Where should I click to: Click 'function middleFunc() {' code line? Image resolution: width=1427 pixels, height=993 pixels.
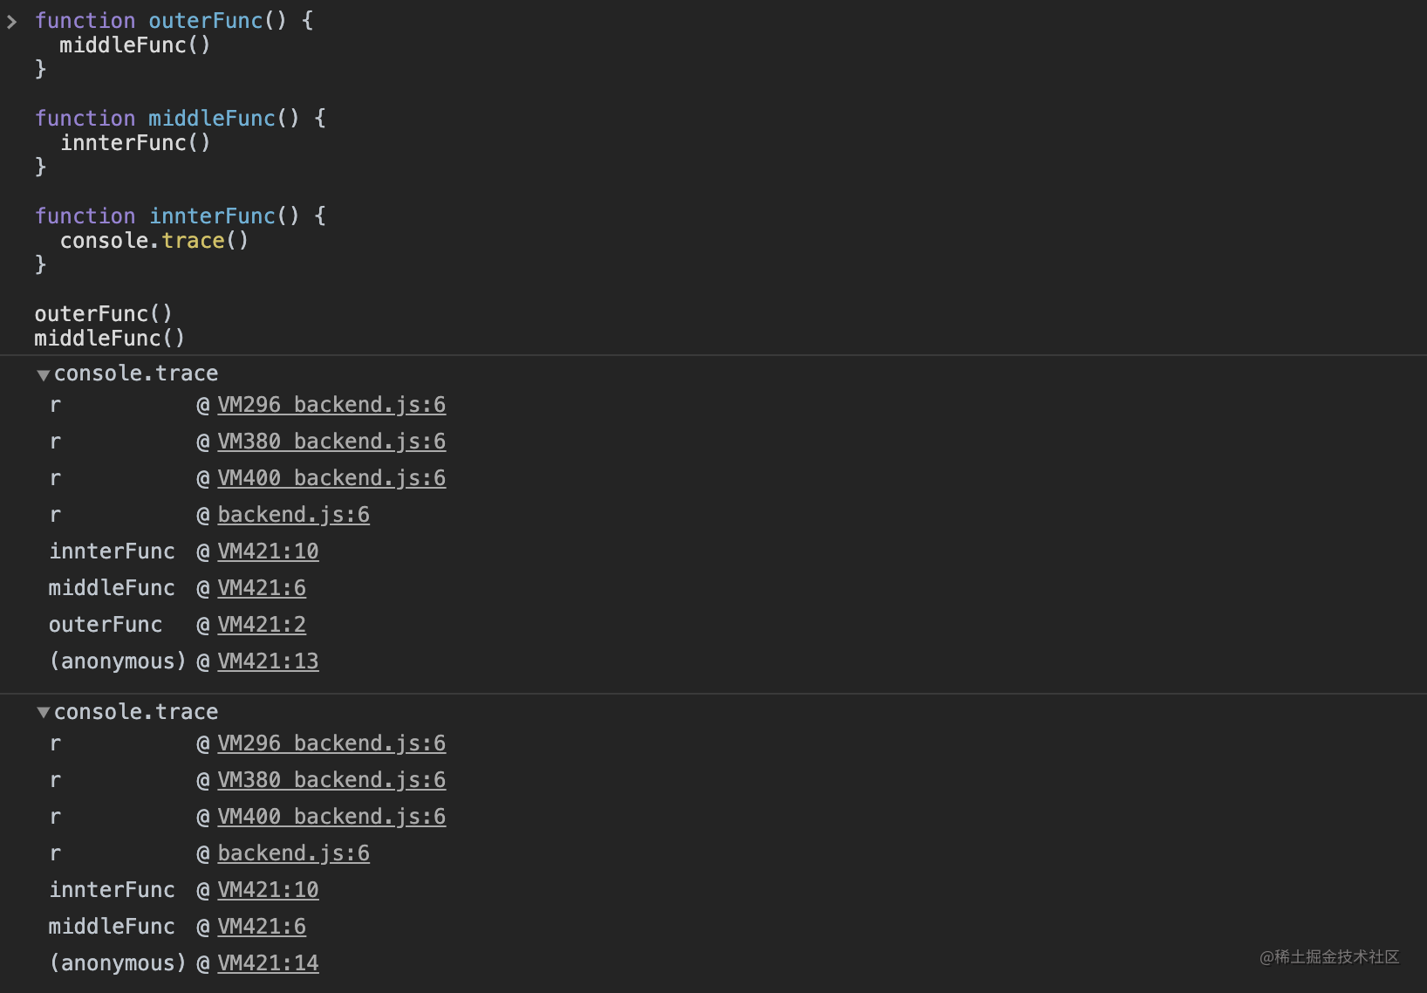[181, 118]
